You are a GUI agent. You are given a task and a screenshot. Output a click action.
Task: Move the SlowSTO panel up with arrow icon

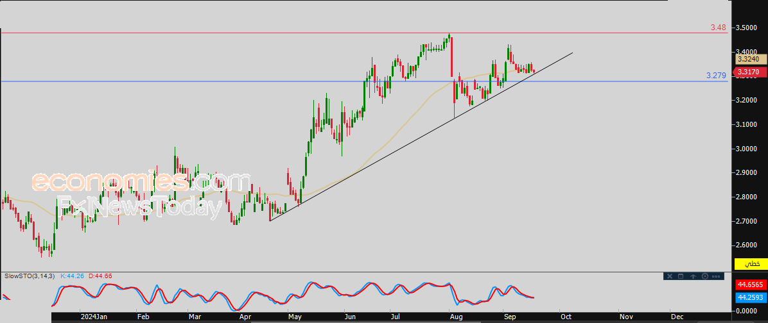[693, 276]
